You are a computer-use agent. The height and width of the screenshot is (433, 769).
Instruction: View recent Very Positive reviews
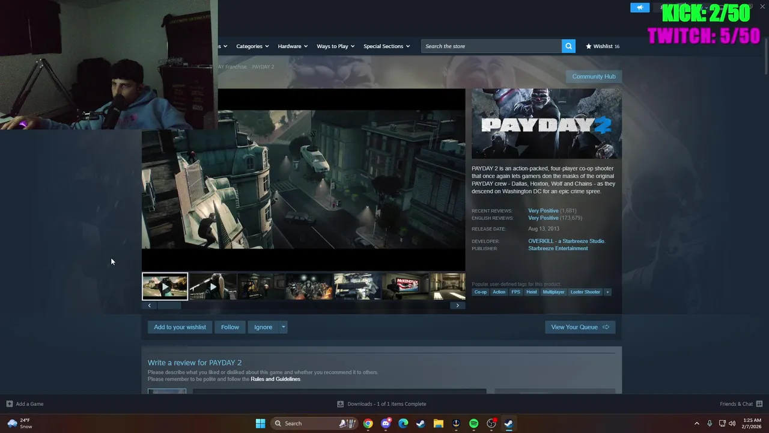(x=543, y=211)
